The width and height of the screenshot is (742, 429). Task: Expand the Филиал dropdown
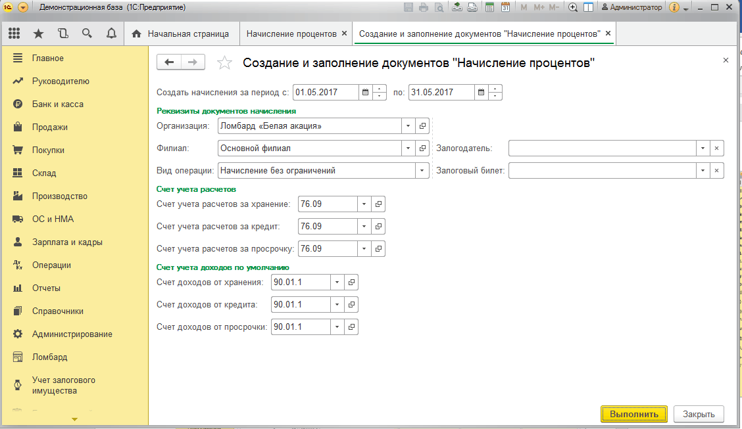coord(408,148)
